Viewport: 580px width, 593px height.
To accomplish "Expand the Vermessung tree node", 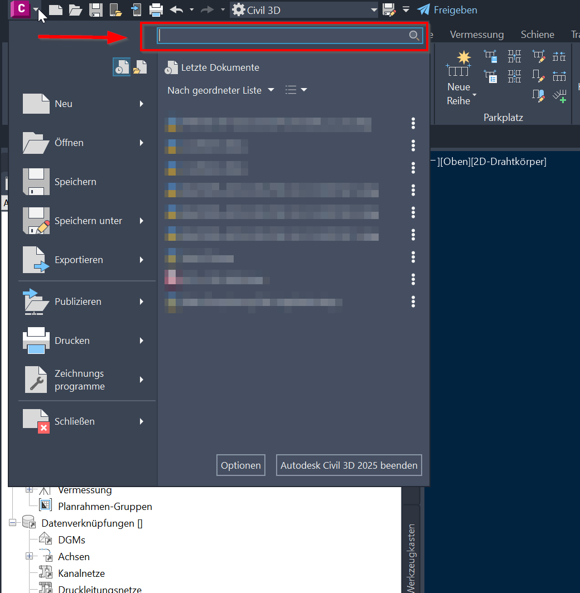I will click(x=29, y=489).
